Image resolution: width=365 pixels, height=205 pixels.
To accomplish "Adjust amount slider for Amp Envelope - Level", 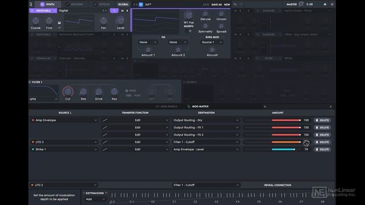I will tap(273, 149).
